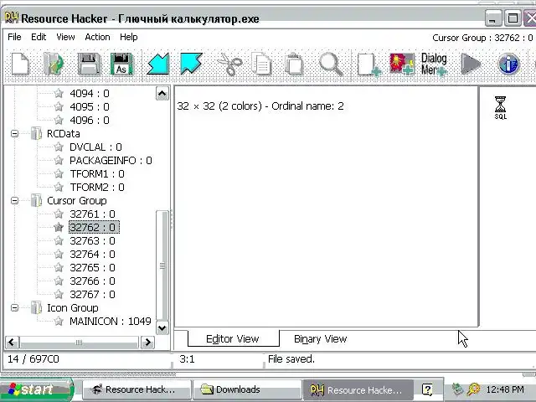This screenshot has width=536, height=402.
Task: Select cursor group 32766 : 0
Action: (x=92, y=281)
